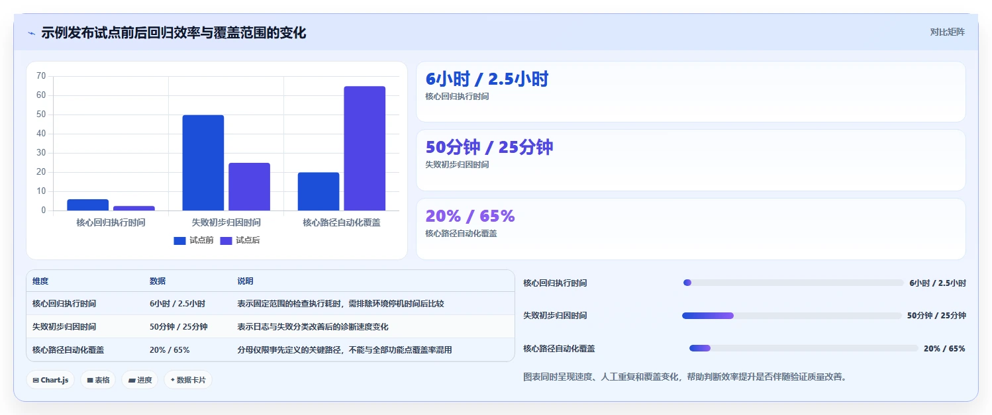
Task: Click the y-axis tick label 10
Action: pyautogui.click(x=41, y=191)
